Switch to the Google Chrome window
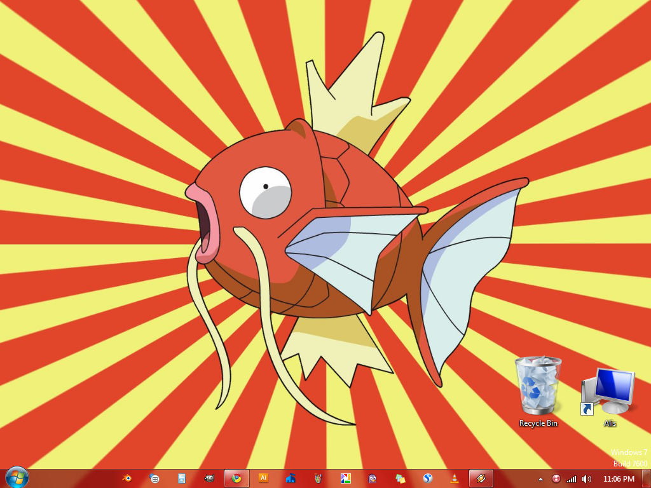651x488 pixels. click(x=236, y=478)
